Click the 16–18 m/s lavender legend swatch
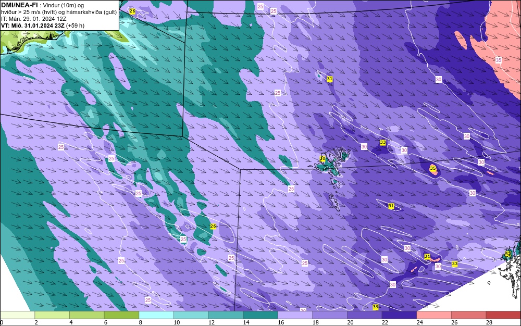 pyautogui.click(x=295, y=315)
